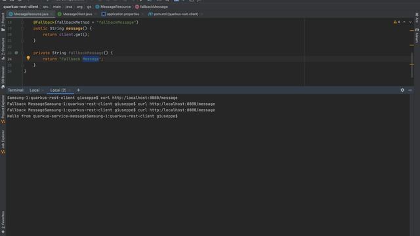Open pom.xml (quarkus-rest-client) tab
This screenshot has height=236, width=420.
176,14
